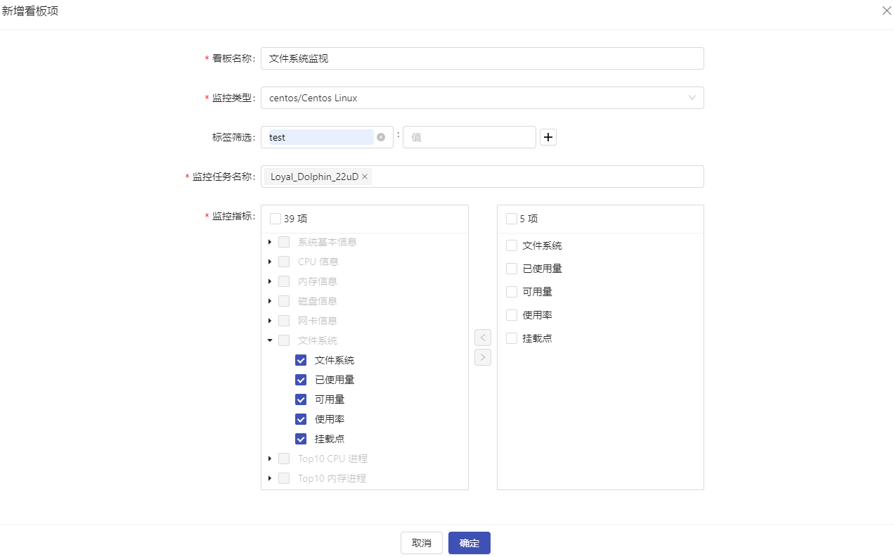This screenshot has height=557, width=894.
Task: Click the tag 值 input field
Action: click(x=469, y=137)
